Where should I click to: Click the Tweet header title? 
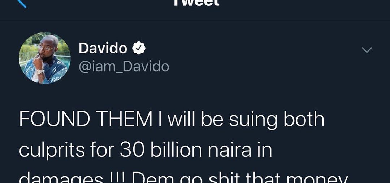tap(196, 3)
